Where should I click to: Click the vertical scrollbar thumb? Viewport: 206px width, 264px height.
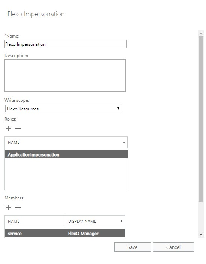point(201,119)
